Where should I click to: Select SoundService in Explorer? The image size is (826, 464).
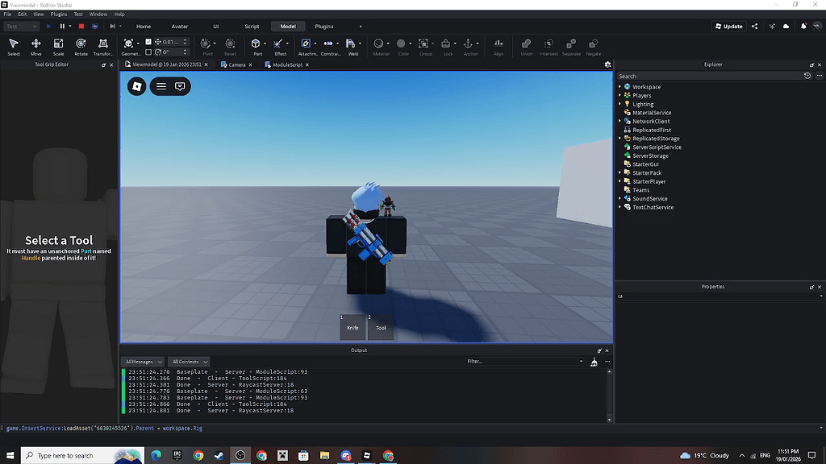point(649,199)
